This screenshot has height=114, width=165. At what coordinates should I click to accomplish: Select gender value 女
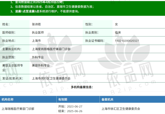point(116,24)
